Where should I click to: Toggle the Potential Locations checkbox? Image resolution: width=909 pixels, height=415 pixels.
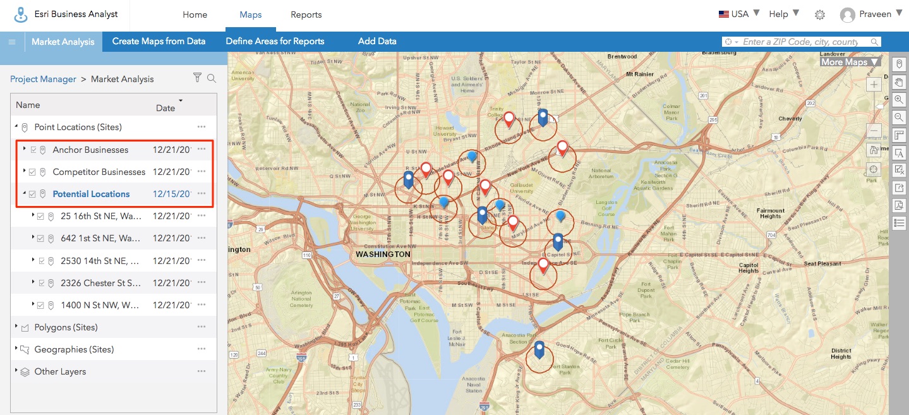coord(32,194)
